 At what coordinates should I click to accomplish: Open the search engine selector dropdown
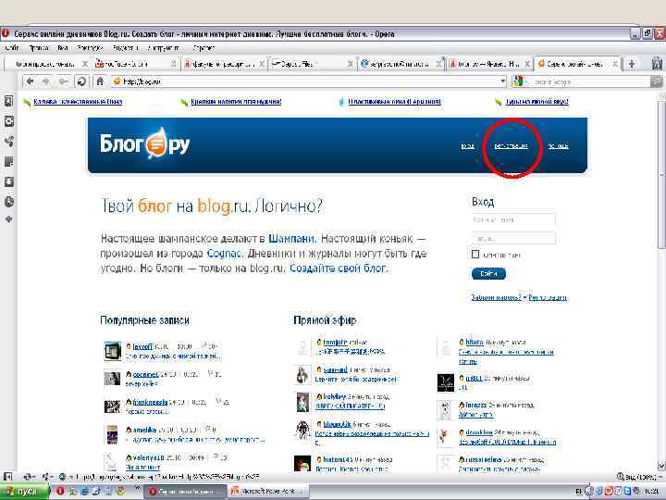pyautogui.click(x=525, y=81)
